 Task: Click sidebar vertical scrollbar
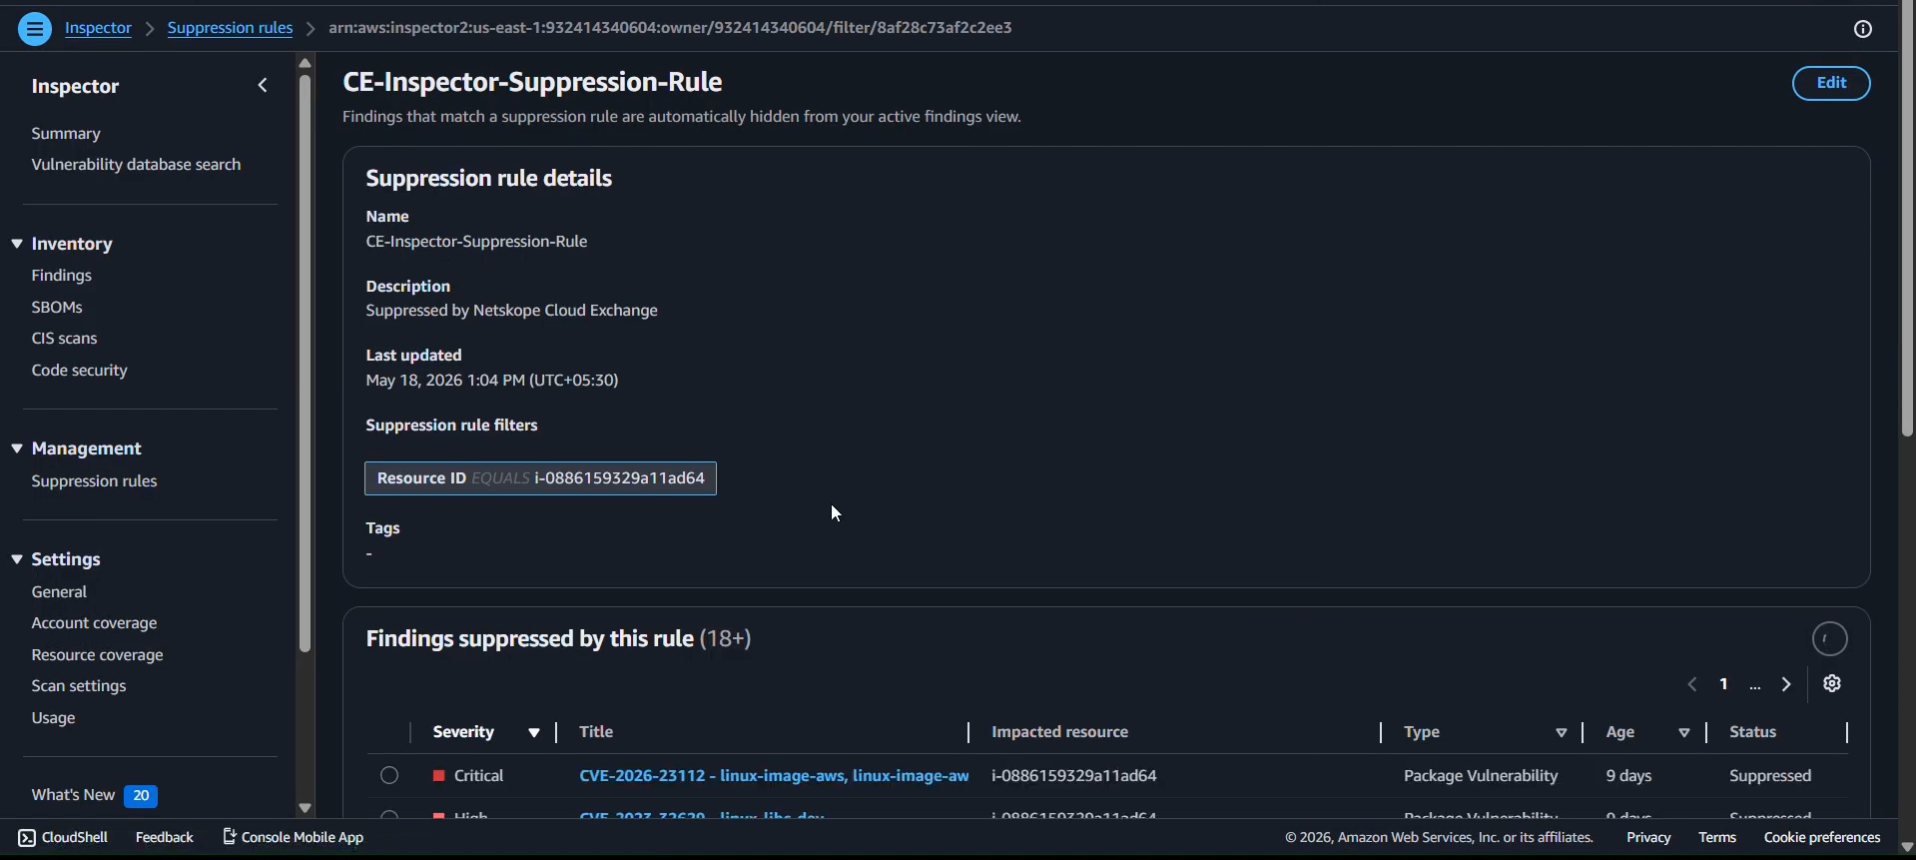click(x=305, y=364)
